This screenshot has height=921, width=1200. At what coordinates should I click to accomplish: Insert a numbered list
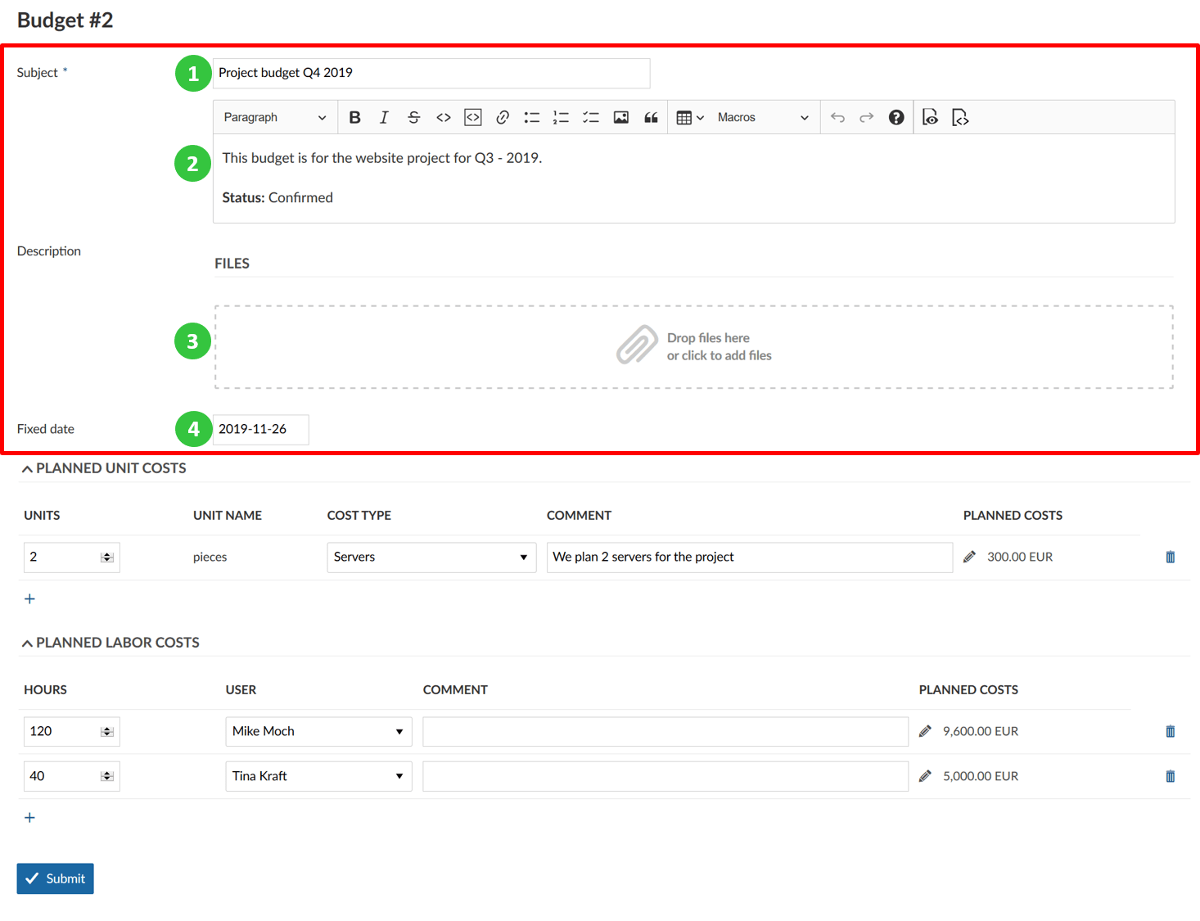coord(561,118)
